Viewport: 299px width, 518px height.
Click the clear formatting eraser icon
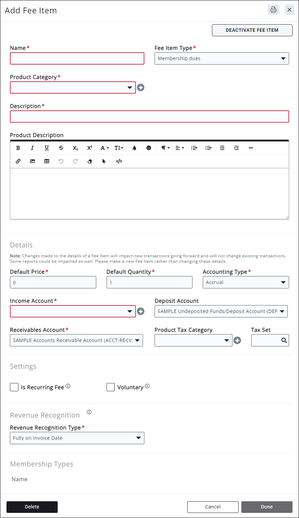[x=90, y=161]
